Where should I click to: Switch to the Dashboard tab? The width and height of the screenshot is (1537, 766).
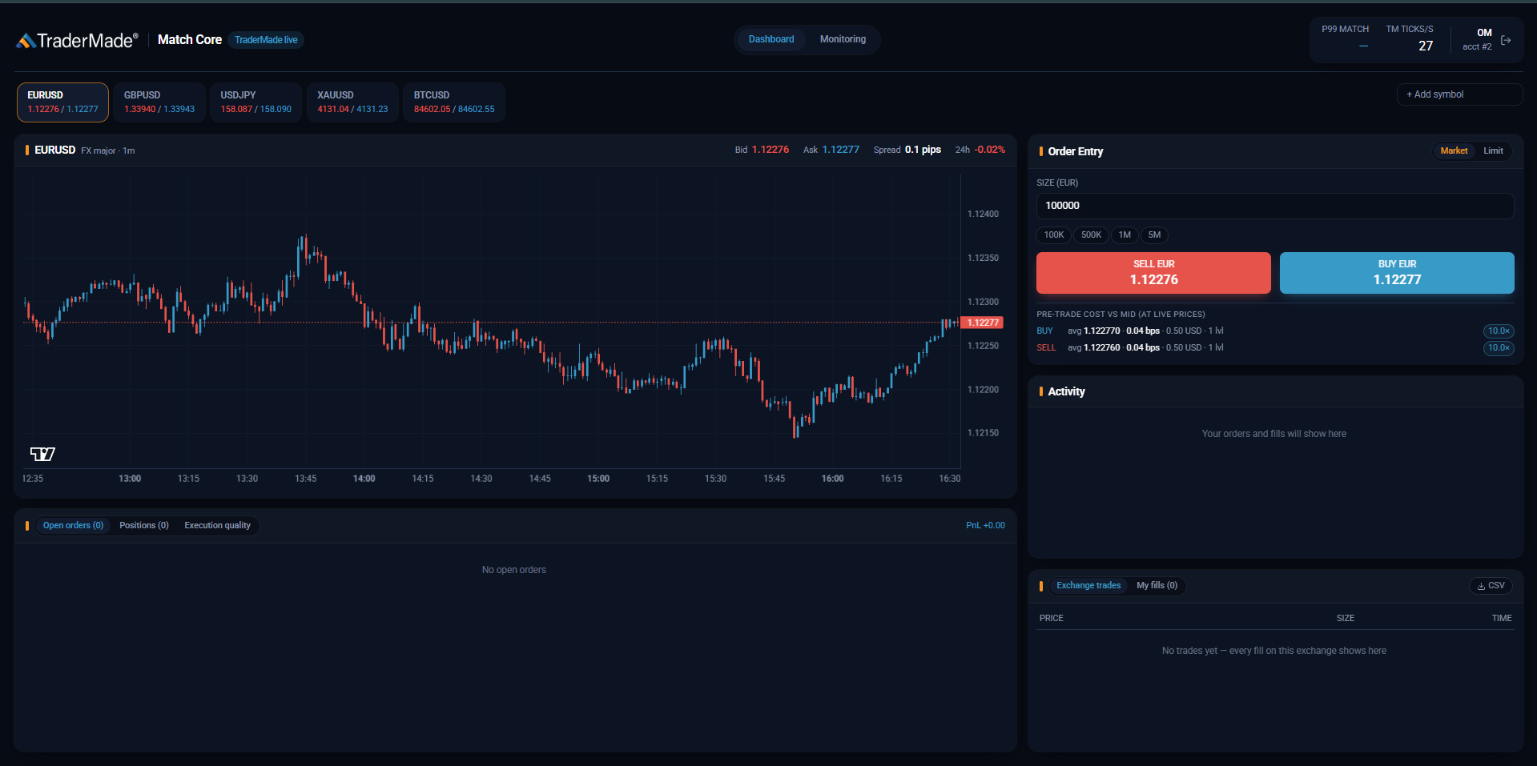click(x=771, y=39)
